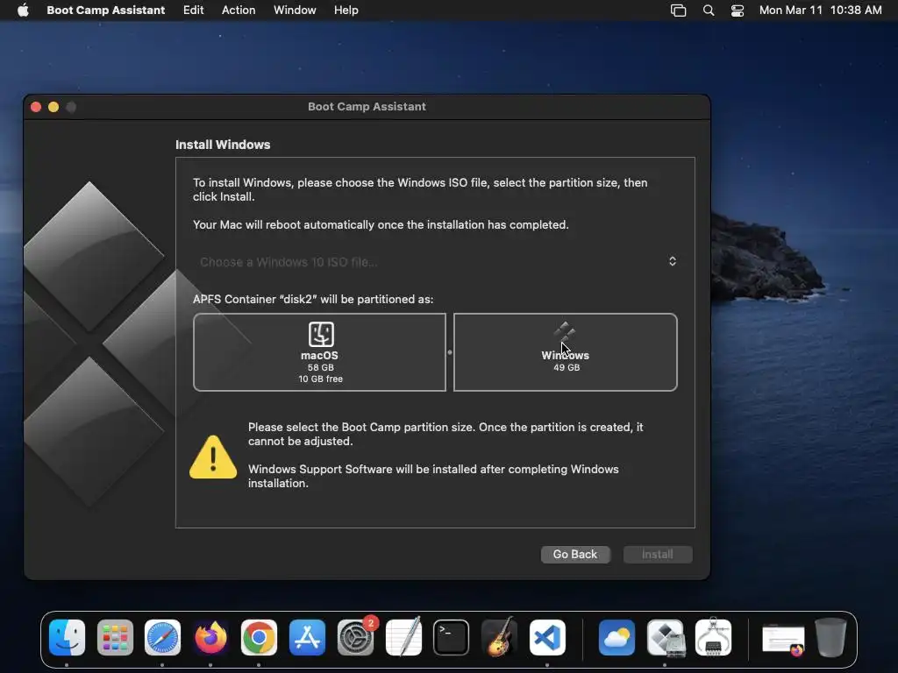
Task: Open the minimized Firefox window in the dock
Action: (783, 640)
